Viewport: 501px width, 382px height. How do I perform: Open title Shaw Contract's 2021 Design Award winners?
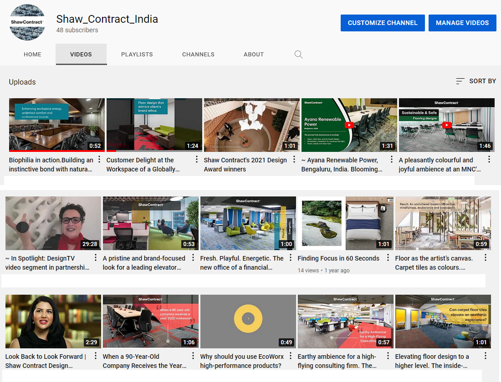[245, 165]
